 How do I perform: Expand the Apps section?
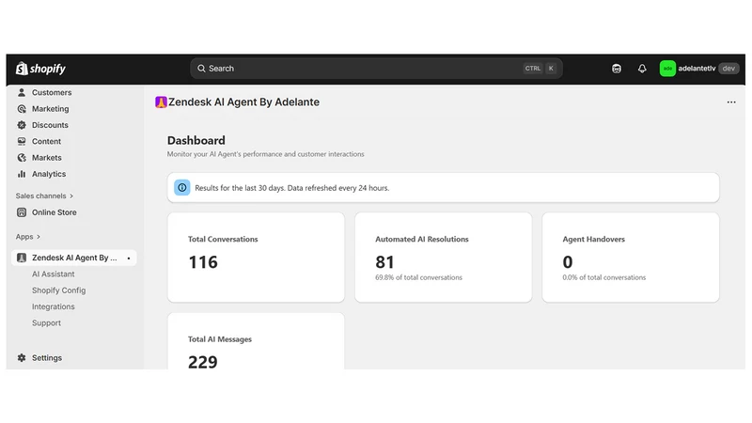coord(28,237)
